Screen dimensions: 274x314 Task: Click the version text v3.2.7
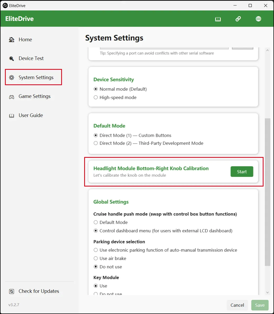click(x=14, y=305)
